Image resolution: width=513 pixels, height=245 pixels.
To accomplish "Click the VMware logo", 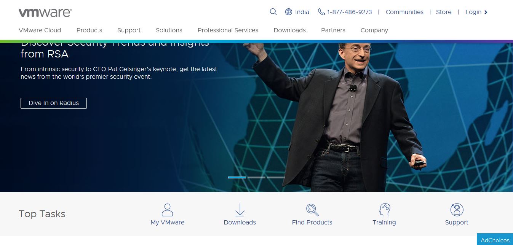I will [45, 13].
